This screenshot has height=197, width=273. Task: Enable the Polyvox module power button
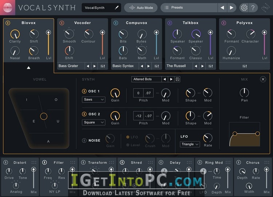tap(224, 23)
